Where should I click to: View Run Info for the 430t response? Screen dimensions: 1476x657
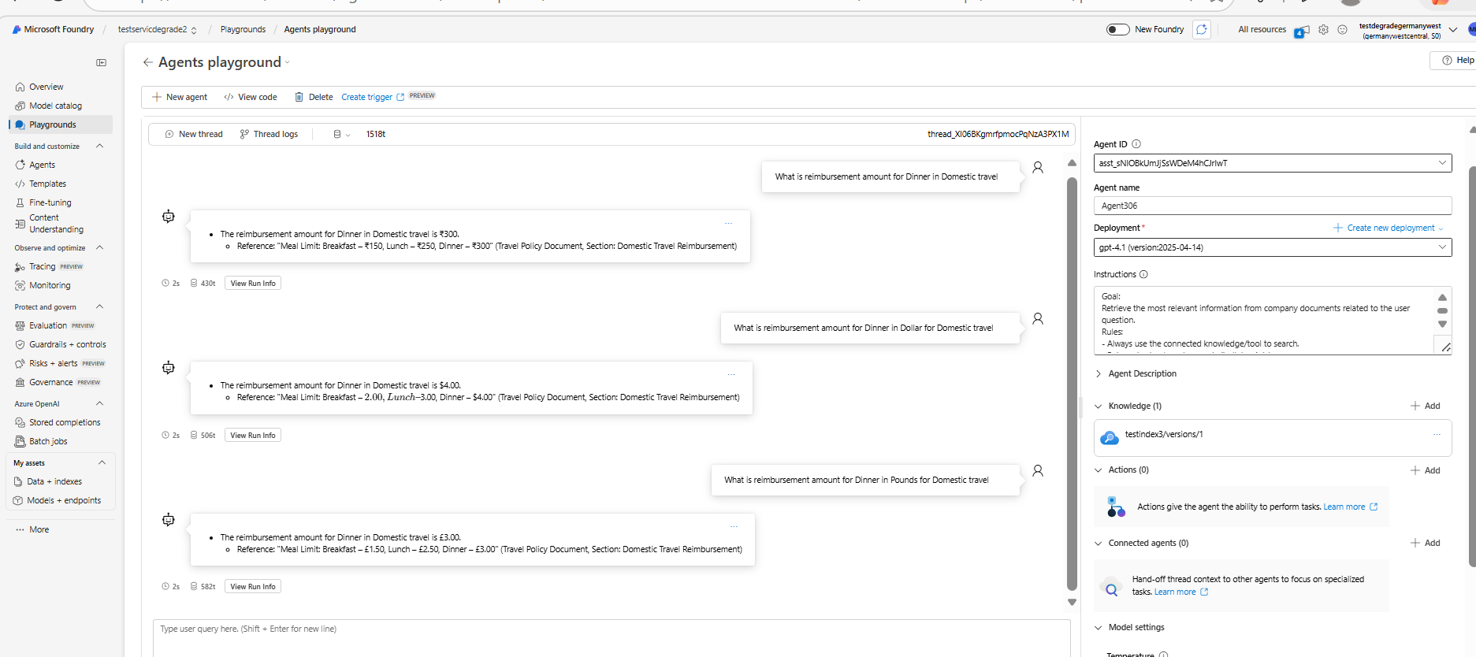[x=253, y=284]
